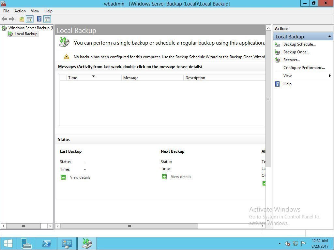Click the Forward arrow toolbar icon

pos(12,19)
